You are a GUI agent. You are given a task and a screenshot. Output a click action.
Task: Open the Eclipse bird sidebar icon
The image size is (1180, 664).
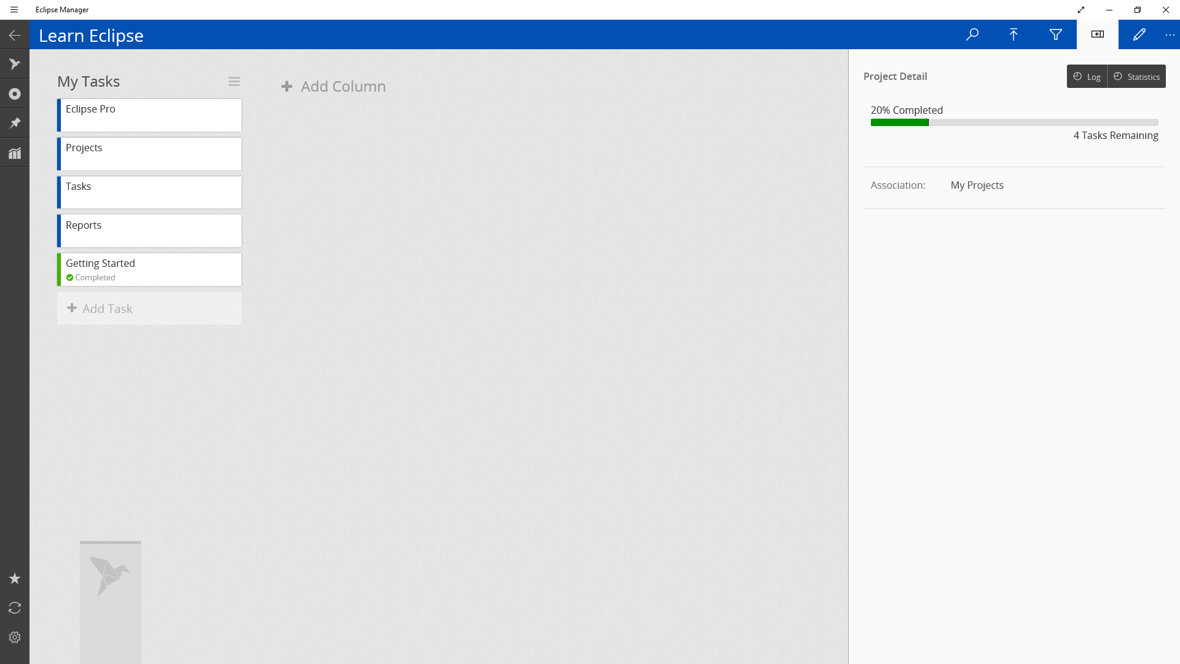click(15, 64)
